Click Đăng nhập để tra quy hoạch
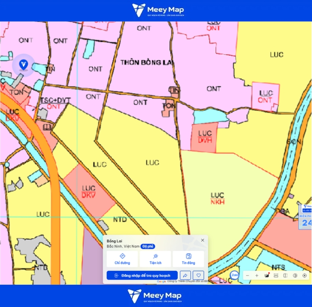The height and width of the screenshot is (307, 312). 142,276
